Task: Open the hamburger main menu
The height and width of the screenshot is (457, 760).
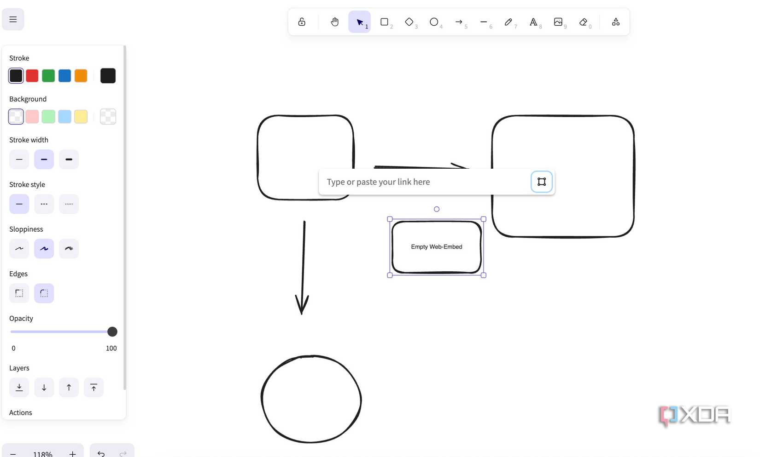Action: click(13, 19)
